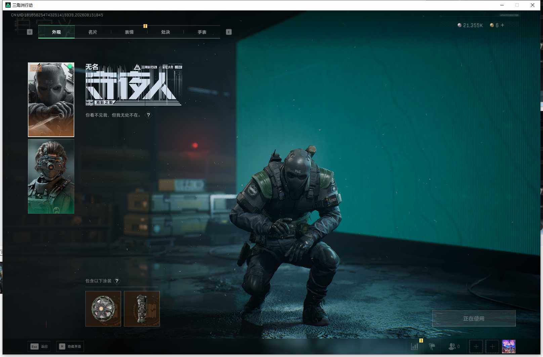Screen dimensions: 543x357
Task: Click the 包含以下涂装 label
Action: point(98,281)
